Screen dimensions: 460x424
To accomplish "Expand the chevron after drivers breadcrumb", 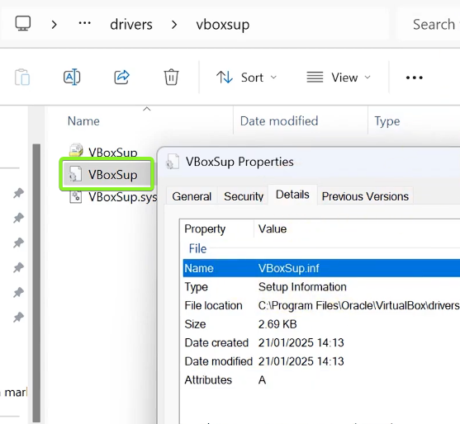I will pyautogui.click(x=174, y=25).
